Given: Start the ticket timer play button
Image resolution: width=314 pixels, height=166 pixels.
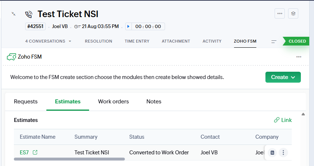Looking at the screenshot, I should click(128, 27).
